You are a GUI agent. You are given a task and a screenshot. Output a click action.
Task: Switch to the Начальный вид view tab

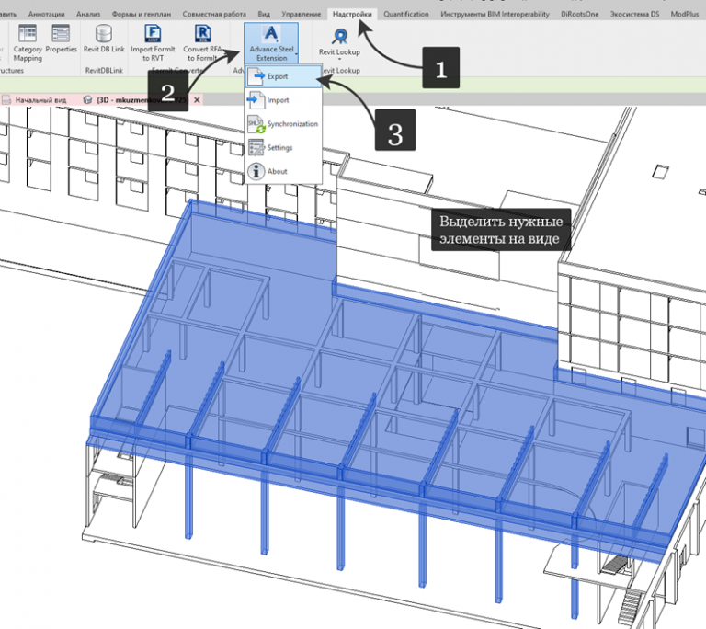click(40, 99)
